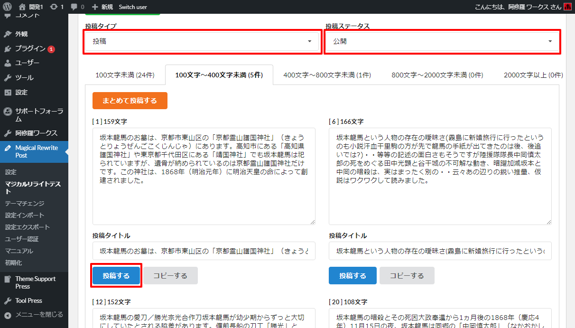
Task: Expand the 投稿タイプ dropdown
Action: tap(201, 41)
